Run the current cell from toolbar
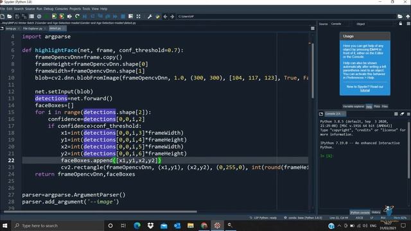Screen dimensions: 411x231 pos(54,16)
